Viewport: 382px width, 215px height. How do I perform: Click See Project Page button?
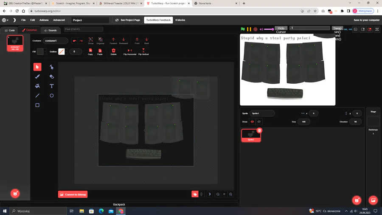tap(128, 20)
